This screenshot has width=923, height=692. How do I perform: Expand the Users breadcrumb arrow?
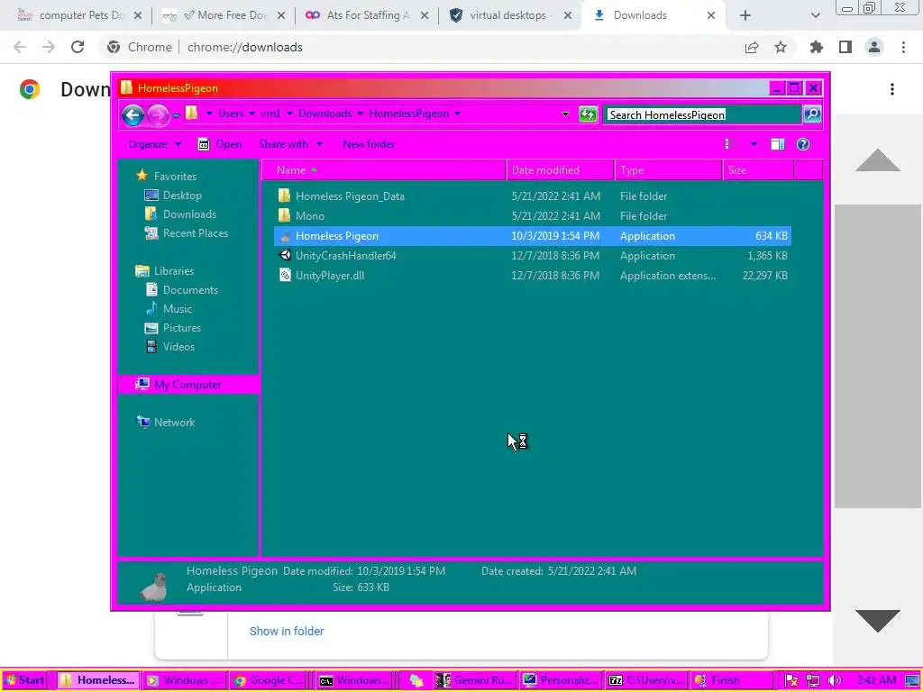[x=252, y=114]
